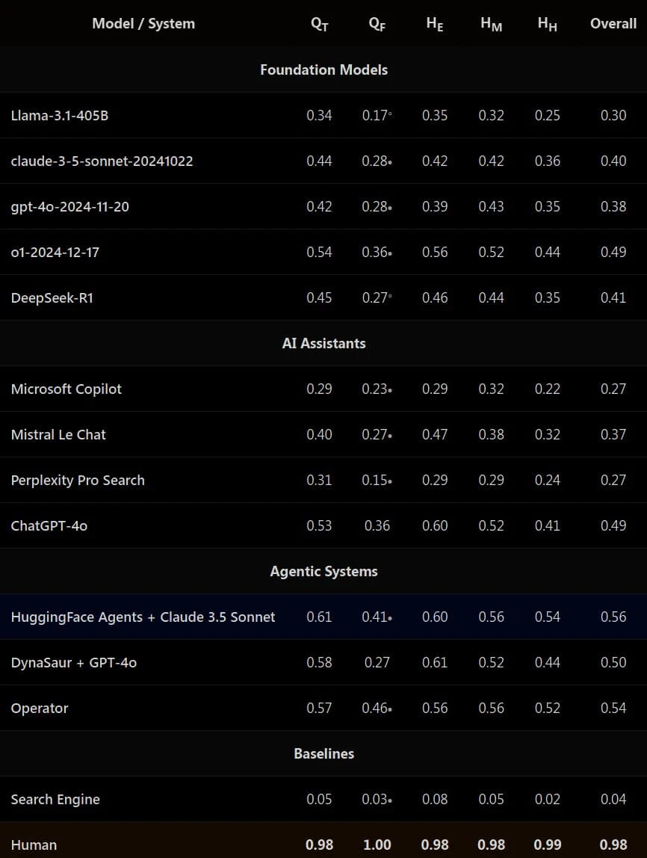Click Perplexity Pro Search QT value 0.31
The image size is (647, 858).
tap(320, 481)
